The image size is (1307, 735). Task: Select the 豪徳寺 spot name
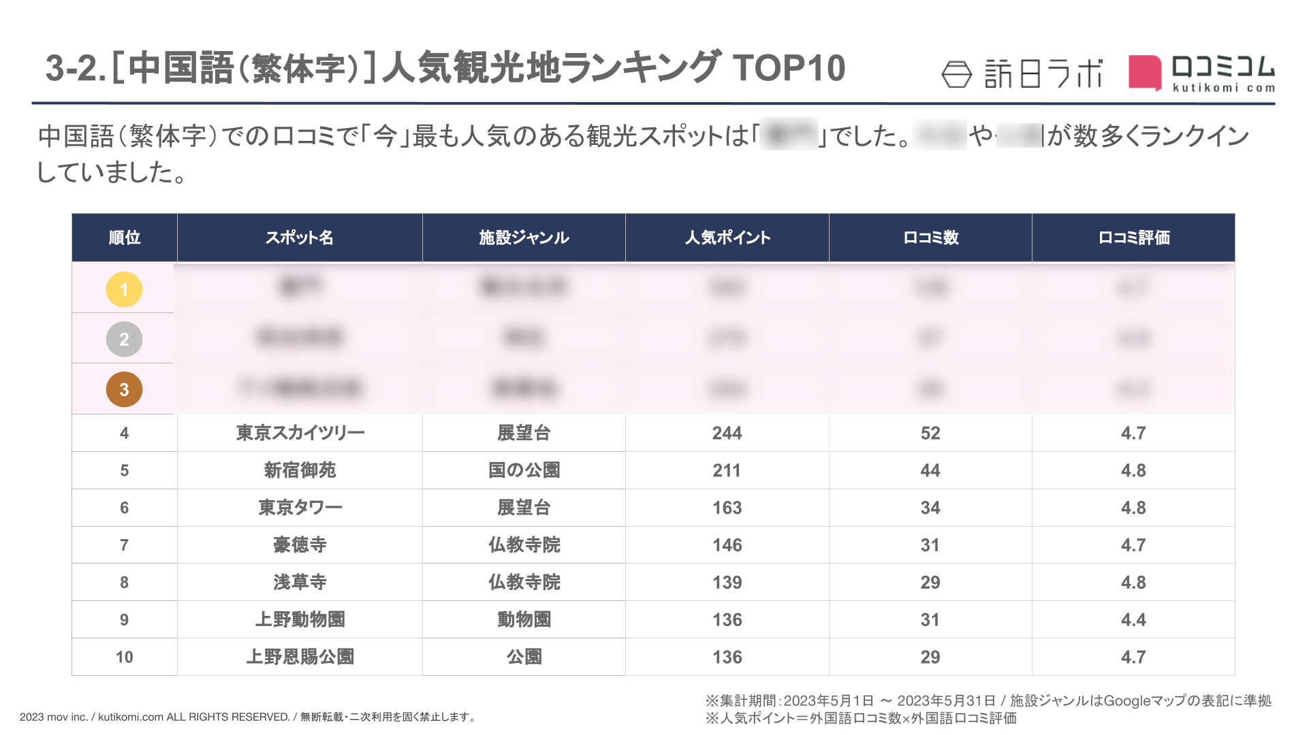[300, 545]
